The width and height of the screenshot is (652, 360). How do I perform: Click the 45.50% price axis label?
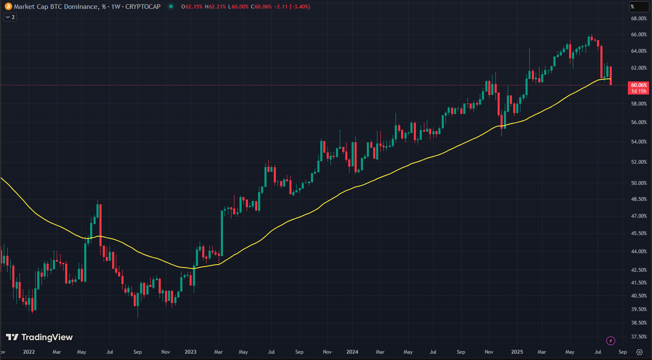[x=639, y=233]
